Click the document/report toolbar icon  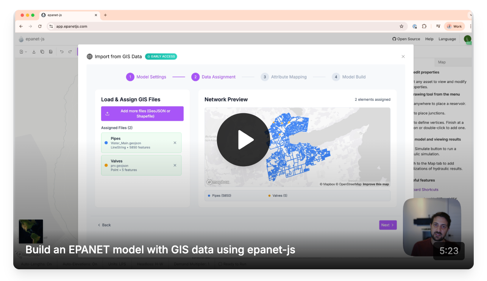click(x=51, y=52)
